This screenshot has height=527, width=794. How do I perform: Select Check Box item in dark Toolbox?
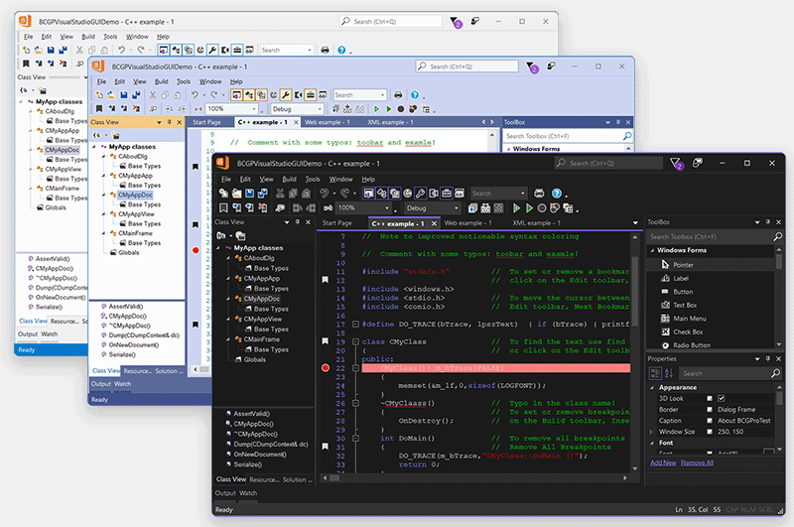[711, 331]
